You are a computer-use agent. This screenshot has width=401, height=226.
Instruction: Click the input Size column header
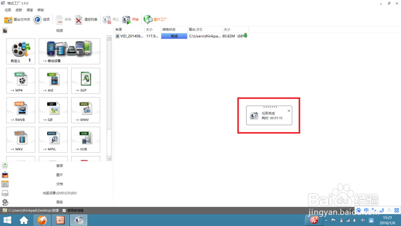coord(153,30)
